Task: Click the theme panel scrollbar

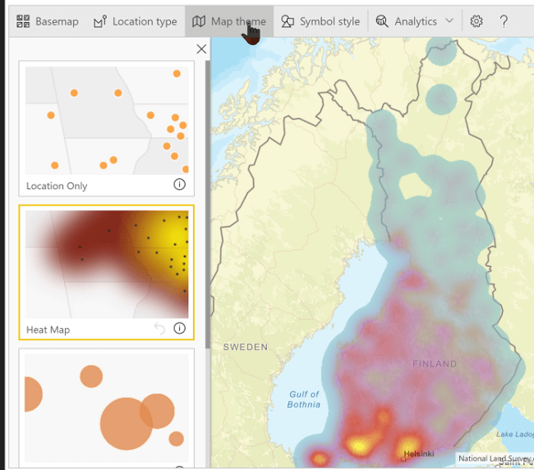Action: (207, 205)
